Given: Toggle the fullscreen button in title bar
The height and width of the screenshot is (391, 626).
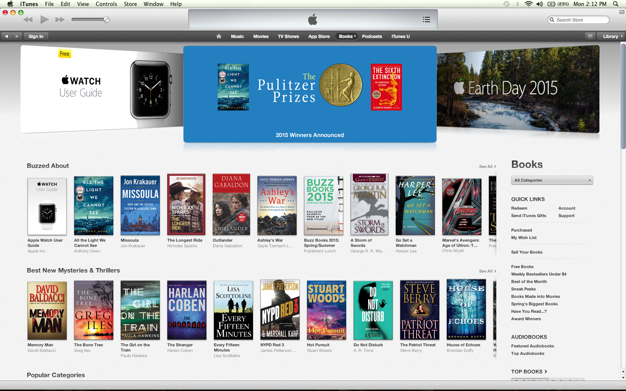Looking at the screenshot, I should 622,12.
